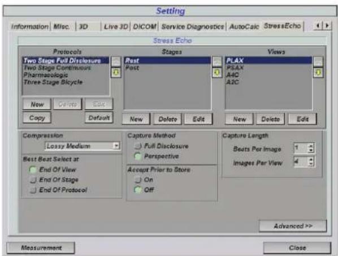Click the Beats Per Image number field
The image size is (338, 256).
(301, 148)
